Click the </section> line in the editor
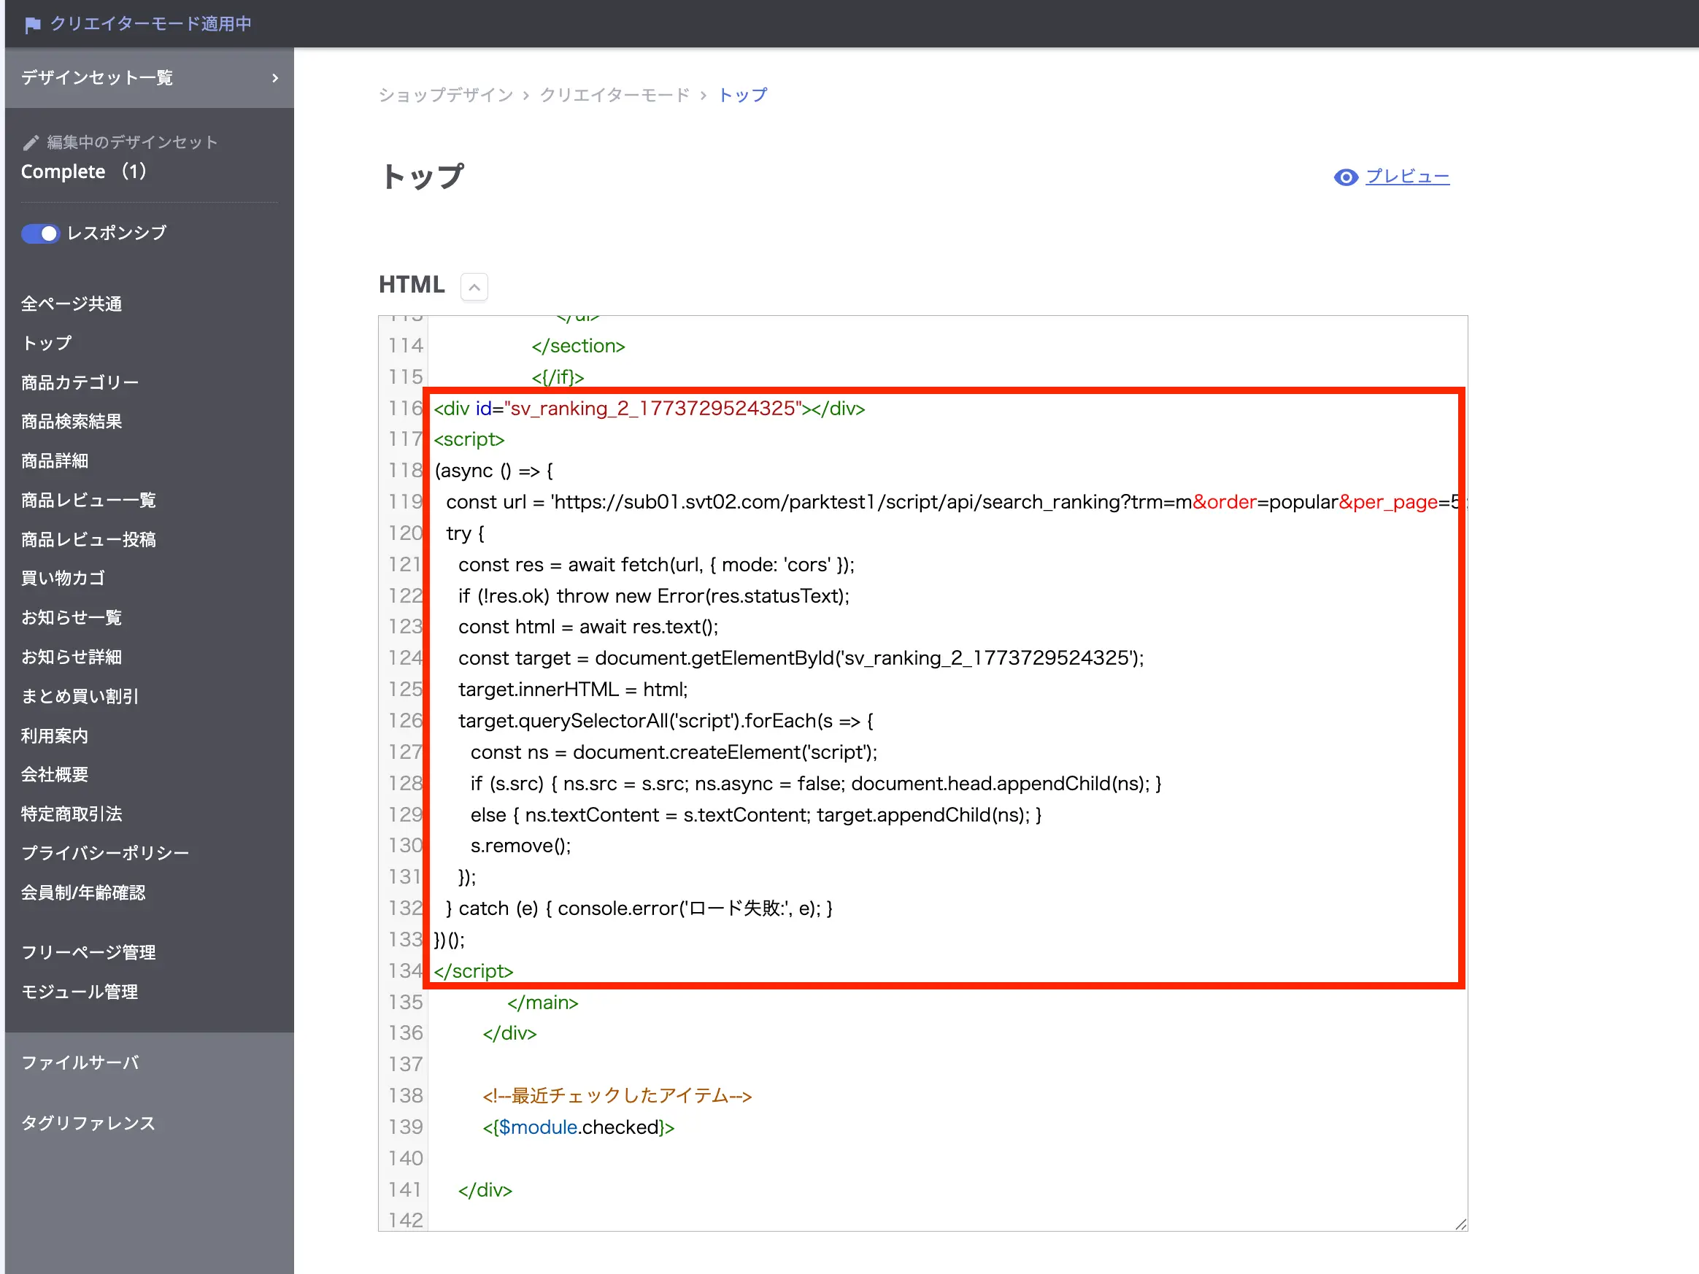 (x=578, y=347)
